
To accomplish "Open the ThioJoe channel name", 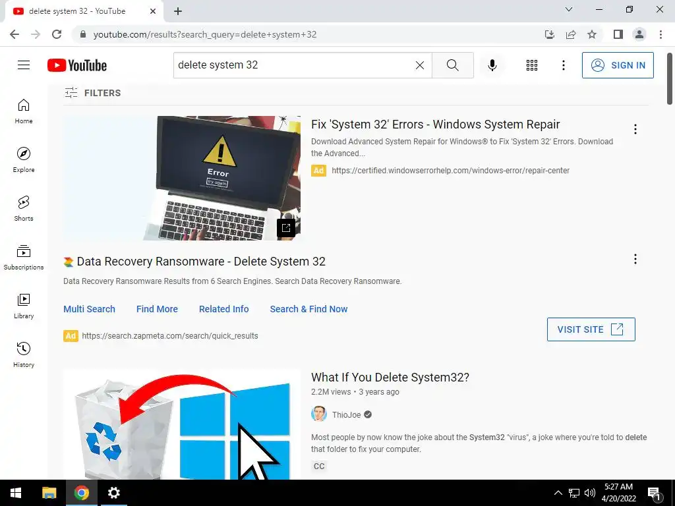I will (x=346, y=415).
